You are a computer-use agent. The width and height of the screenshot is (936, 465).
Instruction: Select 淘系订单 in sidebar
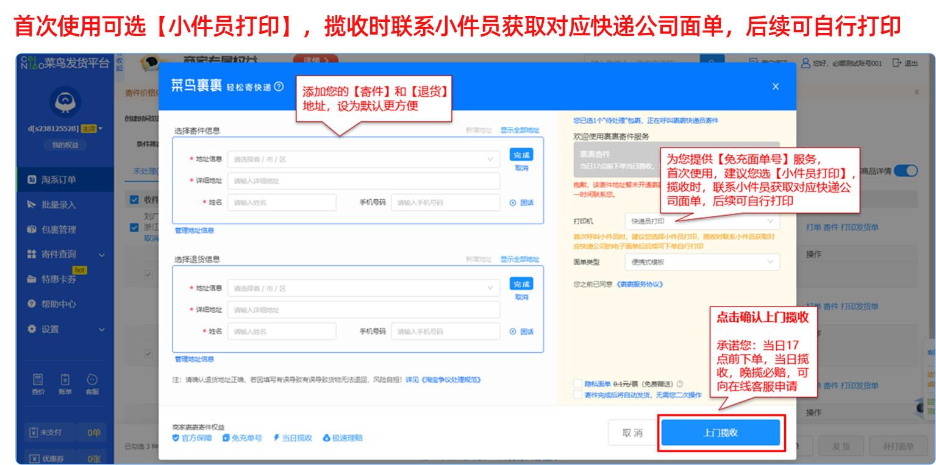click(65, 180)
